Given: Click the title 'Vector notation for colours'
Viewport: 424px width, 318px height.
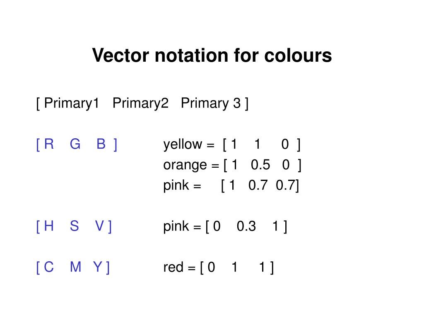Looking at the screenshot, I should (212, 55).
